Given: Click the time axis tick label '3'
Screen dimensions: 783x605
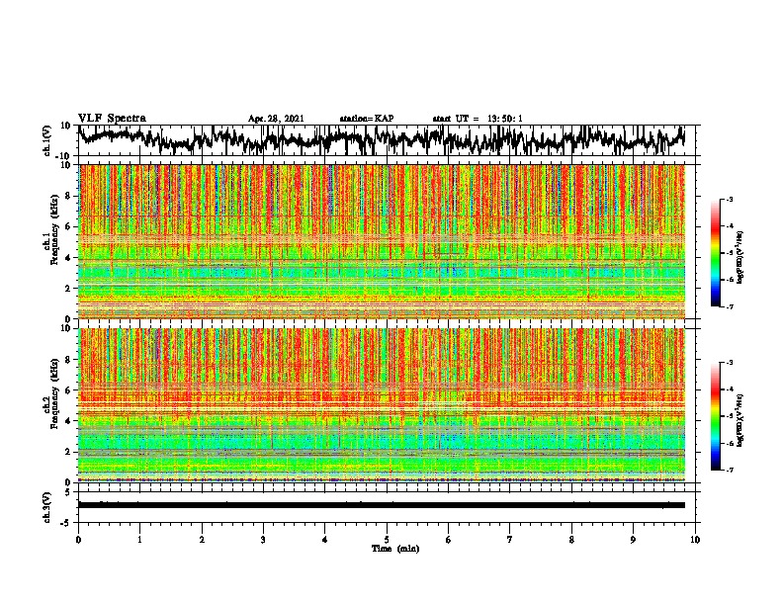Looking at the screenshot, I should (x=263, y=540).
